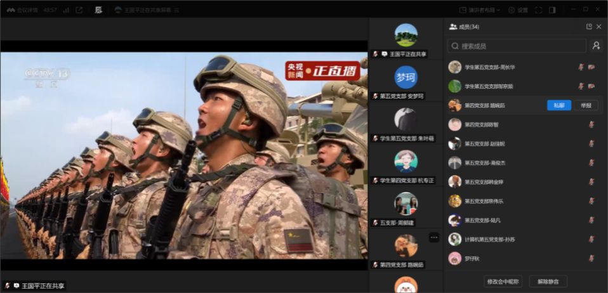Image resolution: width=608 pixels, height=293 pixels.
Task: Click the 解除静音 unmute button
Action: click(x=548, y=281)
